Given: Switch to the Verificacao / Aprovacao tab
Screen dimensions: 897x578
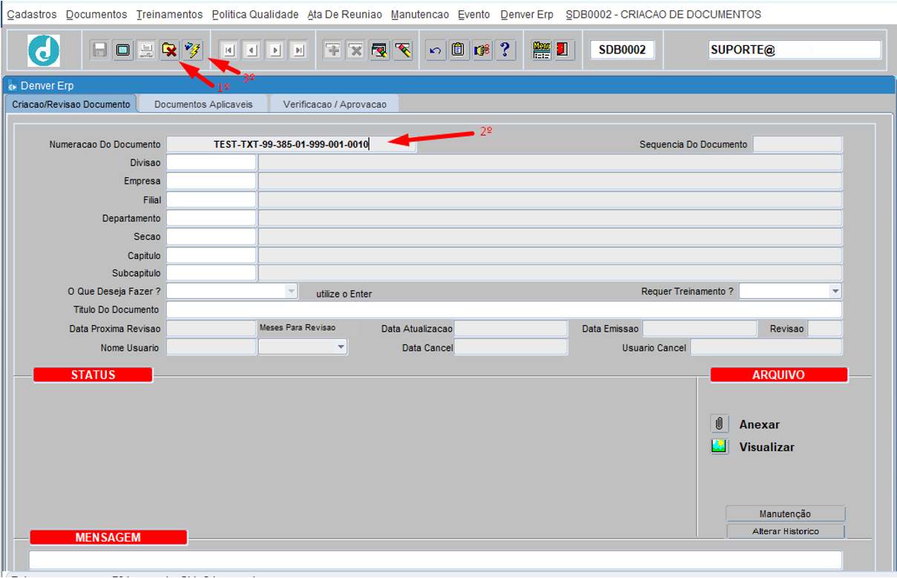Looking at the screenshot, I should [335, 105].
